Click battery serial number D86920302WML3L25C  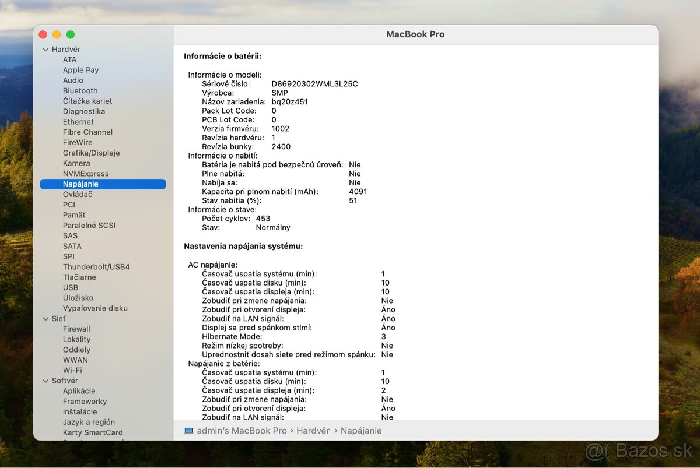tap(314, 84)
